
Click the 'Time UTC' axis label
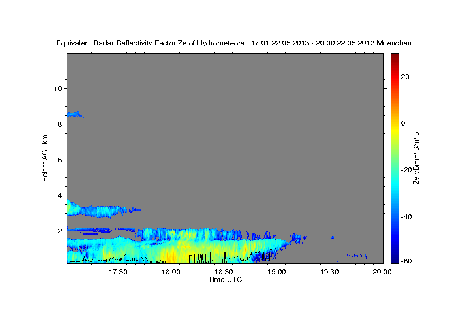pyautogui.click(x=225, y=280)
